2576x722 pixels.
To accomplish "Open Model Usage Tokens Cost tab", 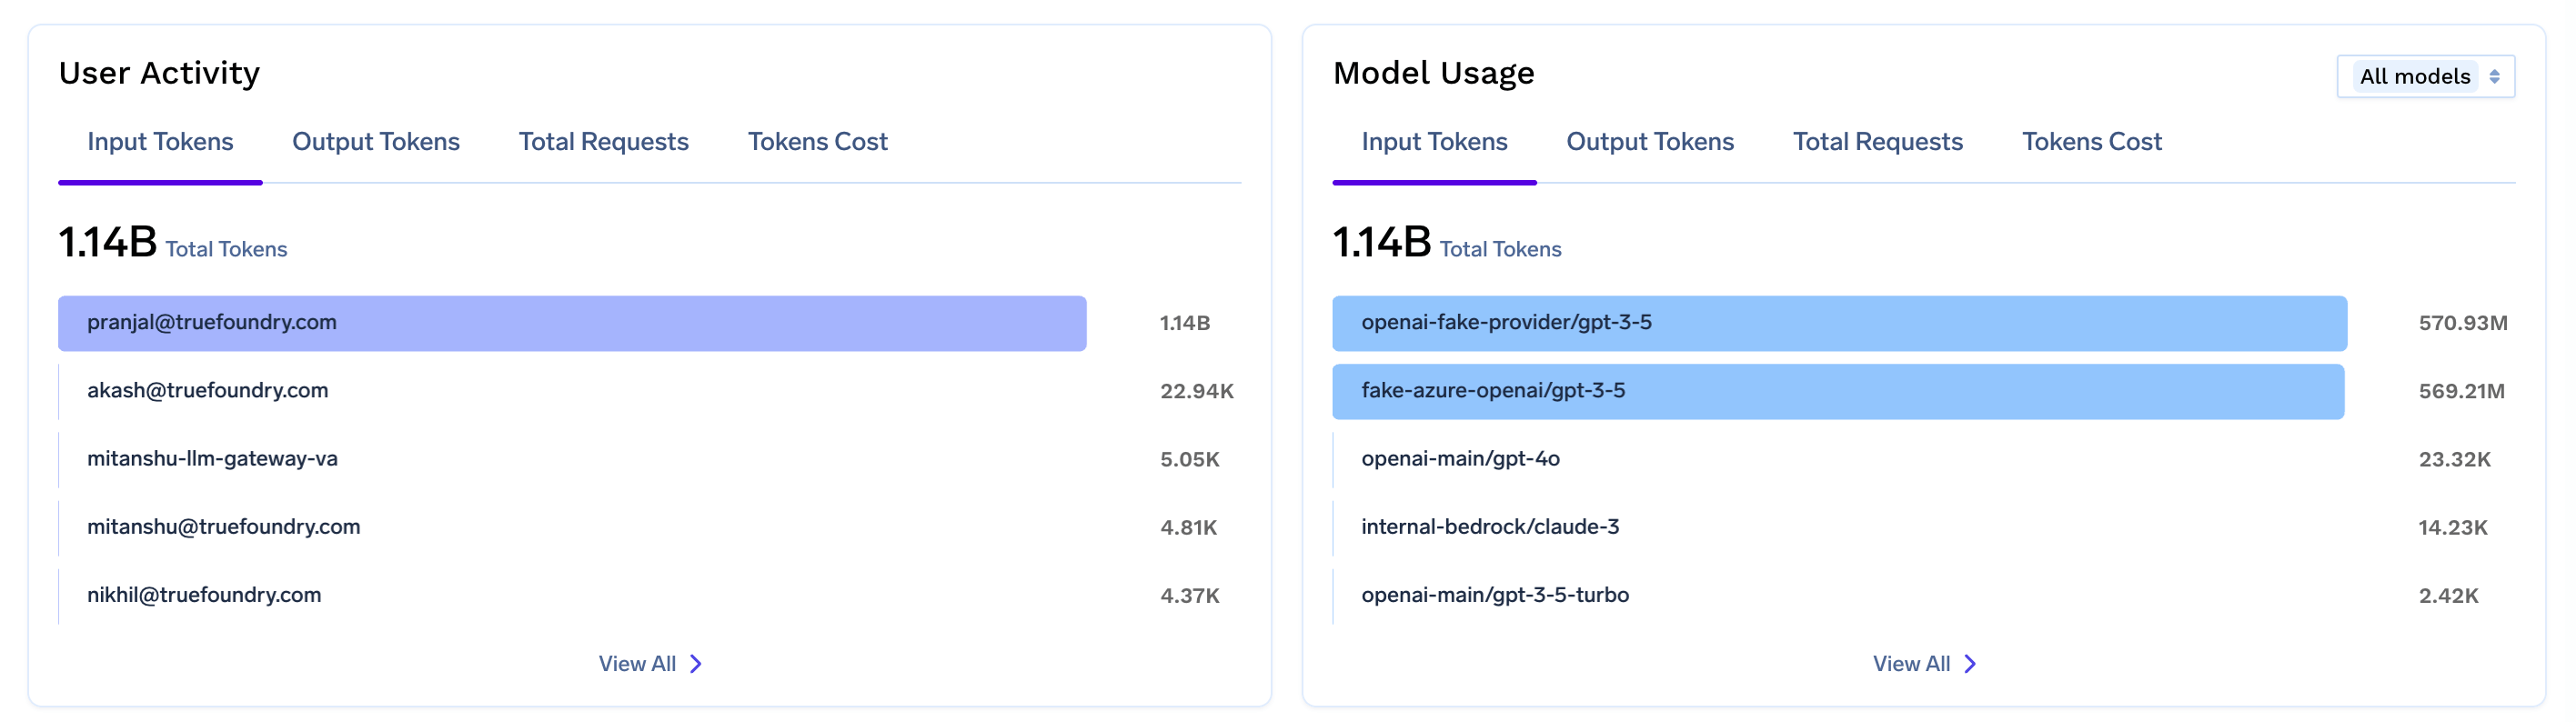I will 2091,142.
